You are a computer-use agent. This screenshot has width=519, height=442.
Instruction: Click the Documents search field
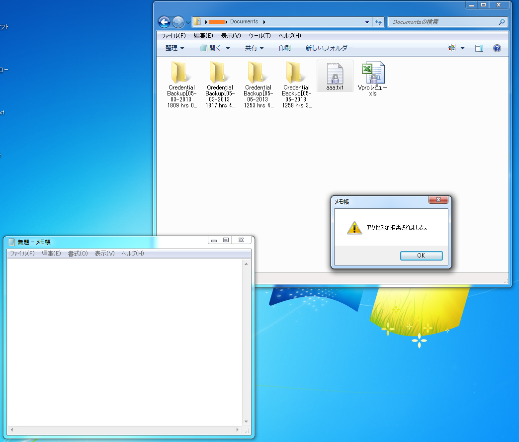[443, 22]
